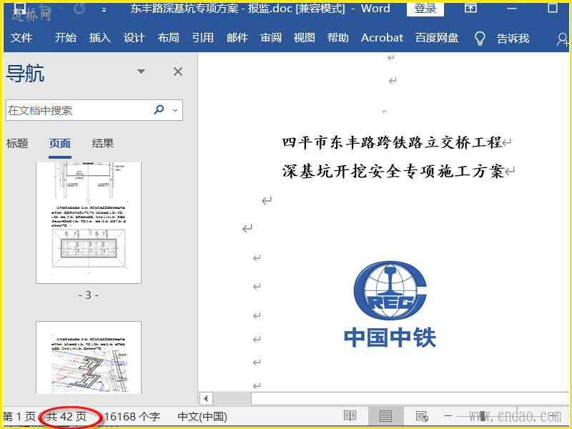Switch to the 布局 ribbon tab
Screen dimensions: 572x429
(x=168, y=38)
